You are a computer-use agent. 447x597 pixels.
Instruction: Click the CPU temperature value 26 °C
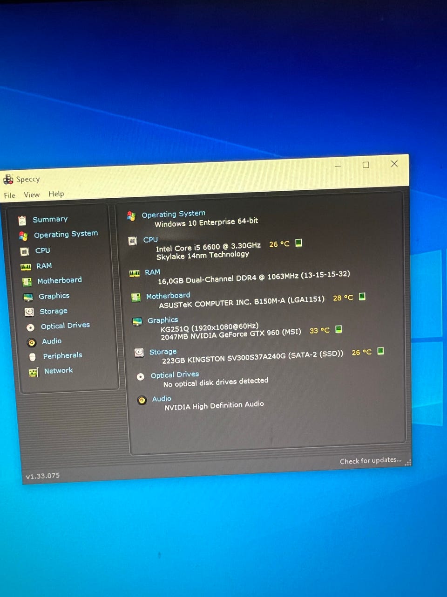click(x=279, y=244)
